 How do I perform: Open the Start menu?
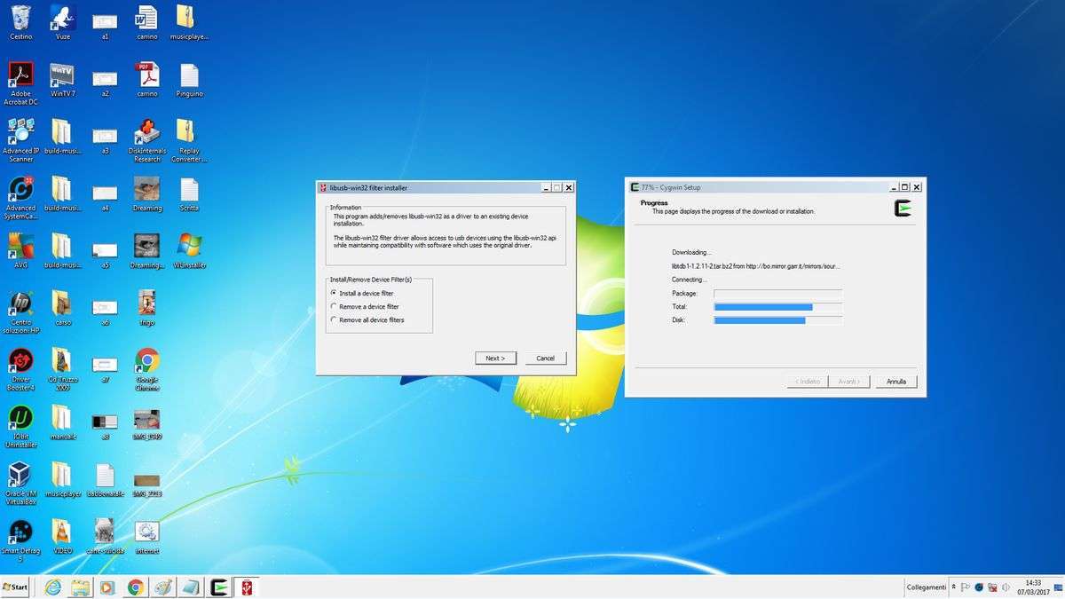coord(16,587)
